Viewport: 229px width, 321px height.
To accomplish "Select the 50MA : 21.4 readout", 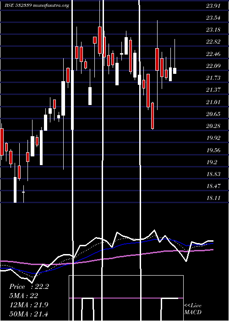I will (29, 314).
